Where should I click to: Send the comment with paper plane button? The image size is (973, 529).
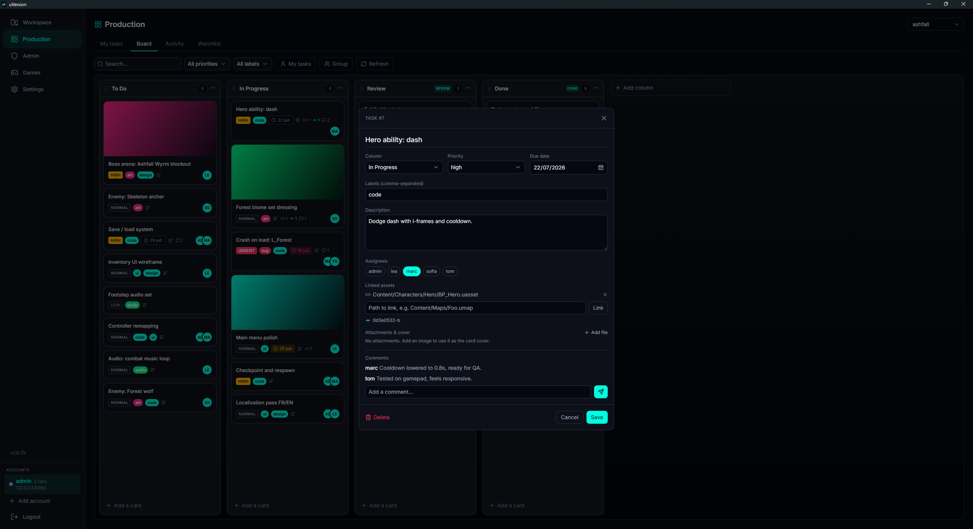pyautogui.click(x=601, y=392)
